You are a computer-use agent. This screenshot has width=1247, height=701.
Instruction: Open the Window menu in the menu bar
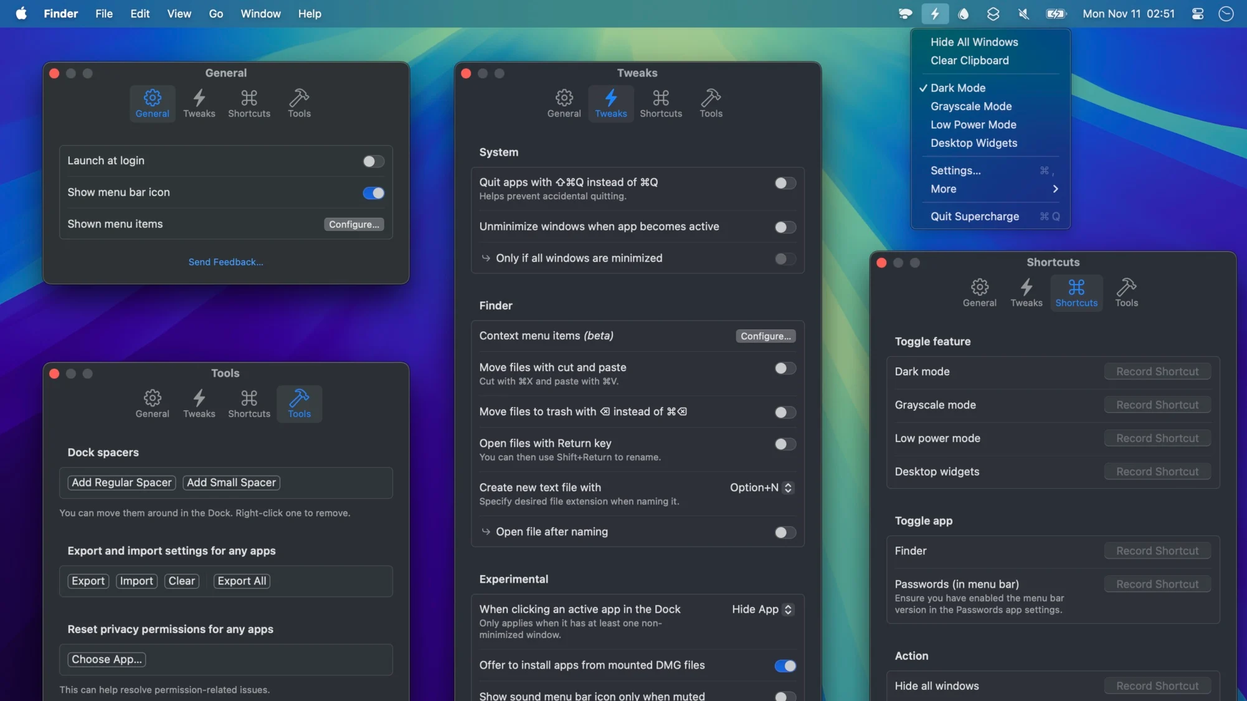[260, 13]
